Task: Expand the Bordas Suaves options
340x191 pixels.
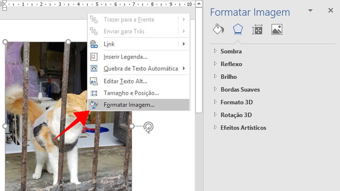Action: tap(240, 90)
